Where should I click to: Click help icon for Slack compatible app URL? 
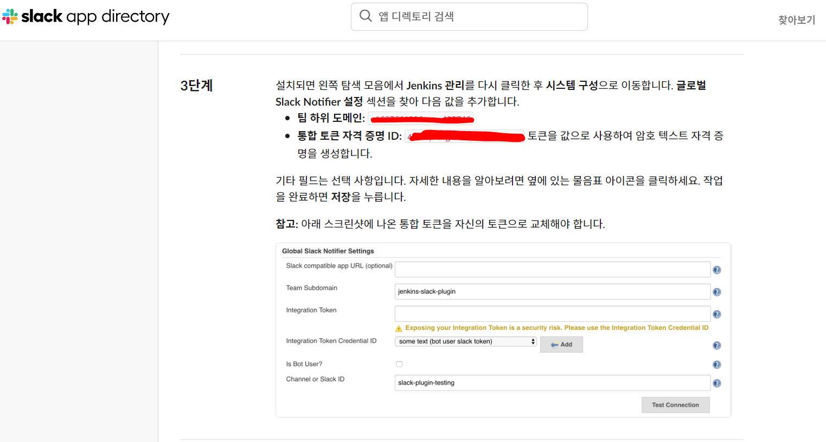click(716, 270)
